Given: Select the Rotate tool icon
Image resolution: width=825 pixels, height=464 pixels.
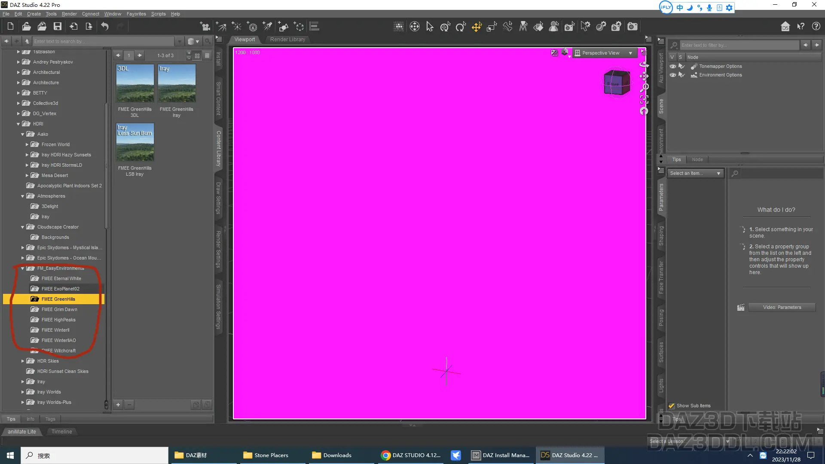Looking at the screenshot, I should pyautogui.click(x=461, y=27).
